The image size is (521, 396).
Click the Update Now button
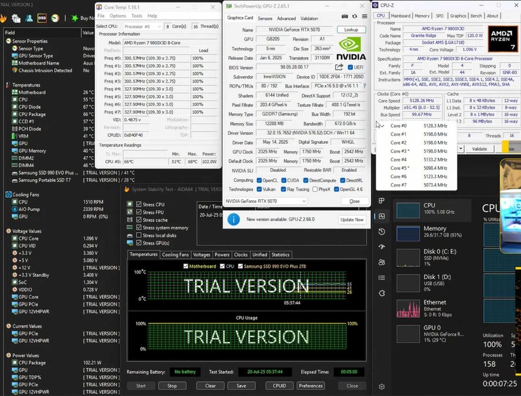pos(352,219)
